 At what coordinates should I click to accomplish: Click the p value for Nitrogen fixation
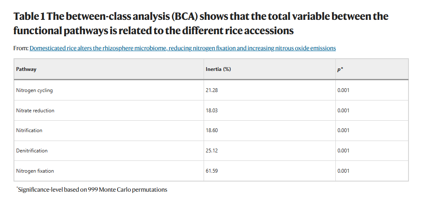(x=343, y=171)
